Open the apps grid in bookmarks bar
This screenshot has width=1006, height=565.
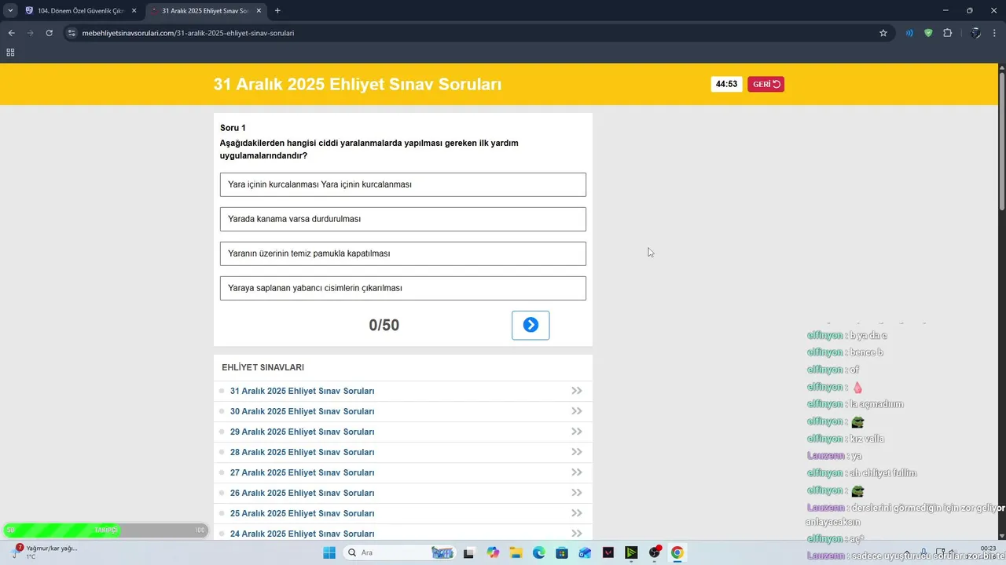[x=10, y=53]
